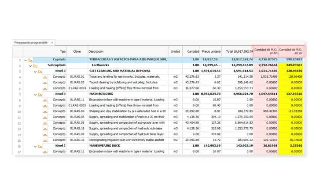The image size is (316, 187).
Task: Click the concept icon for row 01.RAS.05
Action: click(45, 123)
